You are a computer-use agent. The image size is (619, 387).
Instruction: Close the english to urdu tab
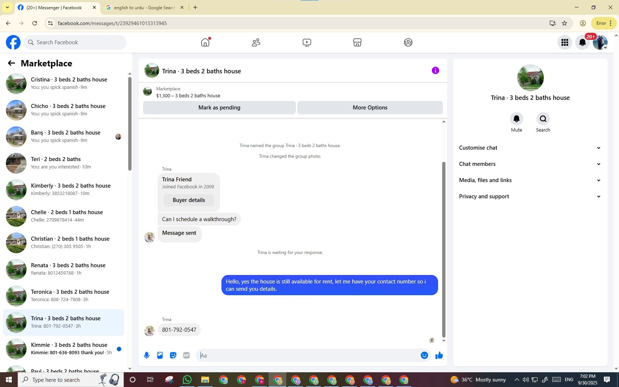pos(182,7)
